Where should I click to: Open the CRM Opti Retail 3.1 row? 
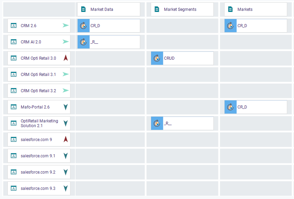coord(38,75)
